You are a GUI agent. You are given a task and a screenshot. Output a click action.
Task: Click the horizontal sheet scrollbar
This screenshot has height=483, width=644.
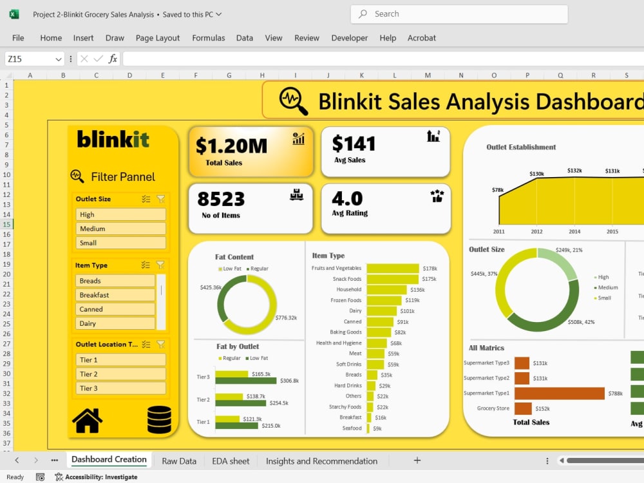[x=605, y=460]
